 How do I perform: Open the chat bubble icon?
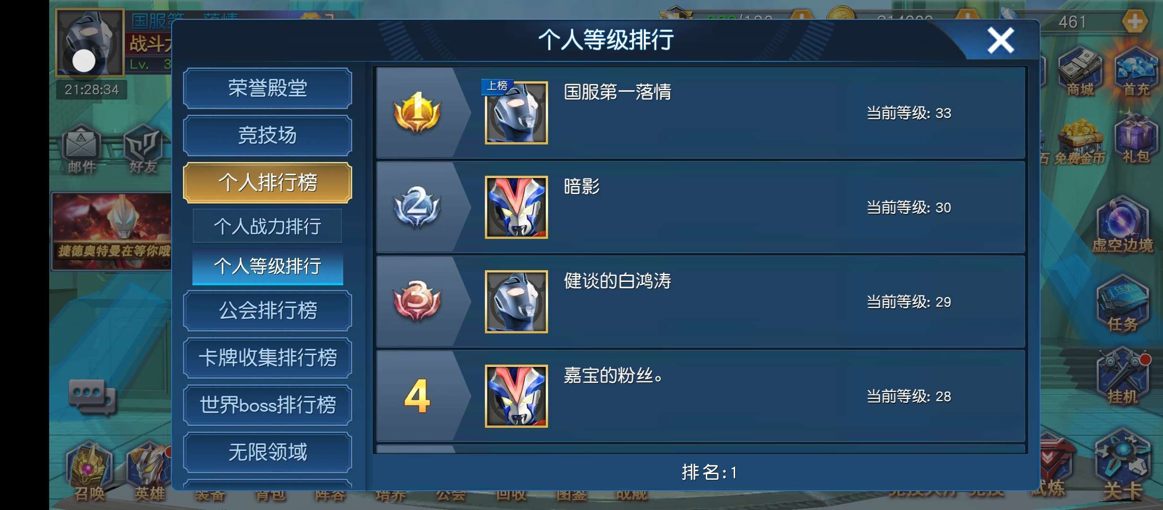tap(92, 396)
